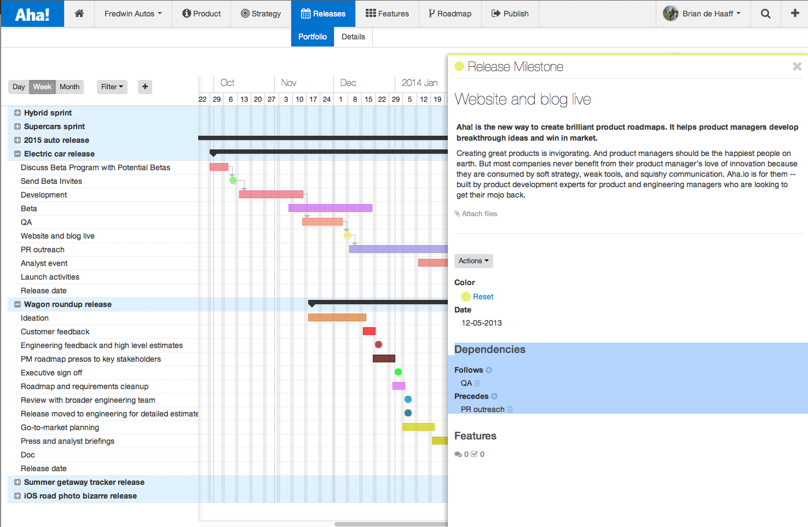Viewport: 808px width, 527px height.
Task: Expand the Supercars sprint release
Action: (18, 126)
